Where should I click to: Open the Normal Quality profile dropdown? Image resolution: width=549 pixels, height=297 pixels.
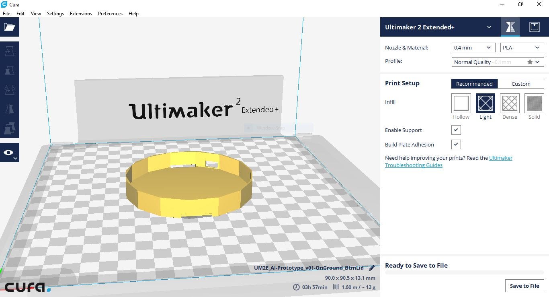(498, 62)
